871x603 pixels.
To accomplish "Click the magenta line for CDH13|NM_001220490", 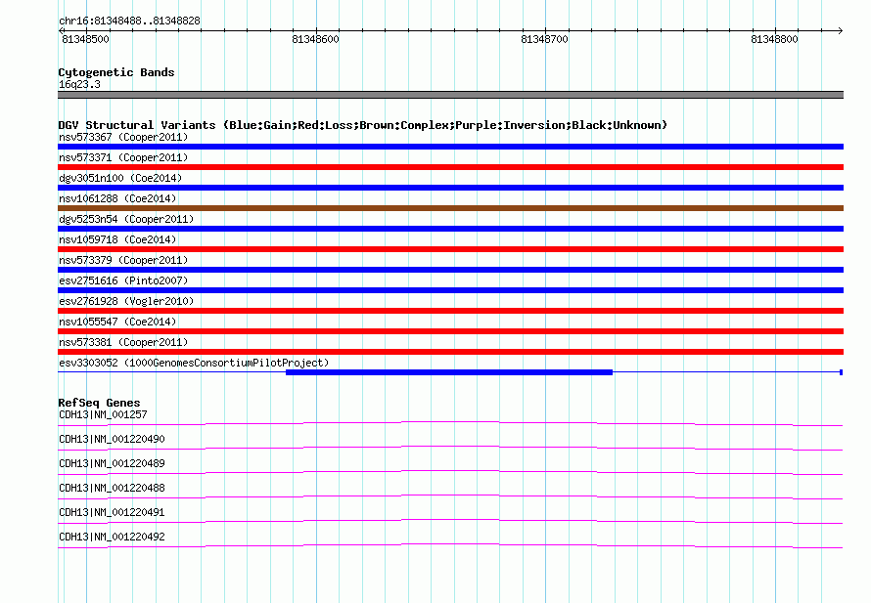I will click(450, 449).
